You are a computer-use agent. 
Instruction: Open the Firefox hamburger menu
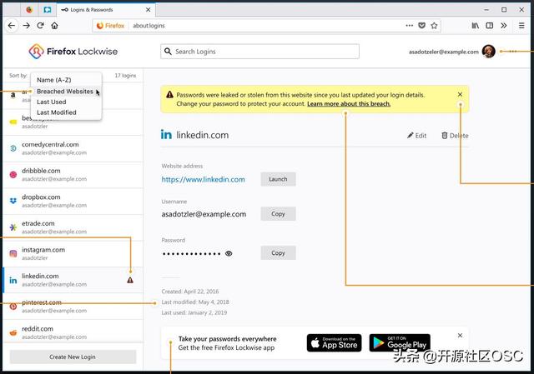pyautogui.click(x=521, y=26)
